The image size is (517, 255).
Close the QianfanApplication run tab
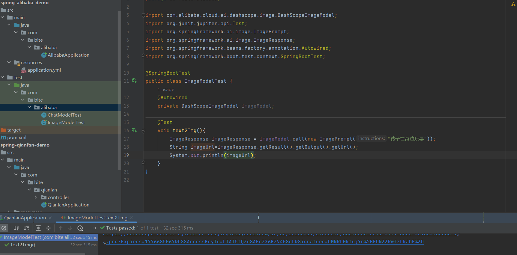click(50, 218)
